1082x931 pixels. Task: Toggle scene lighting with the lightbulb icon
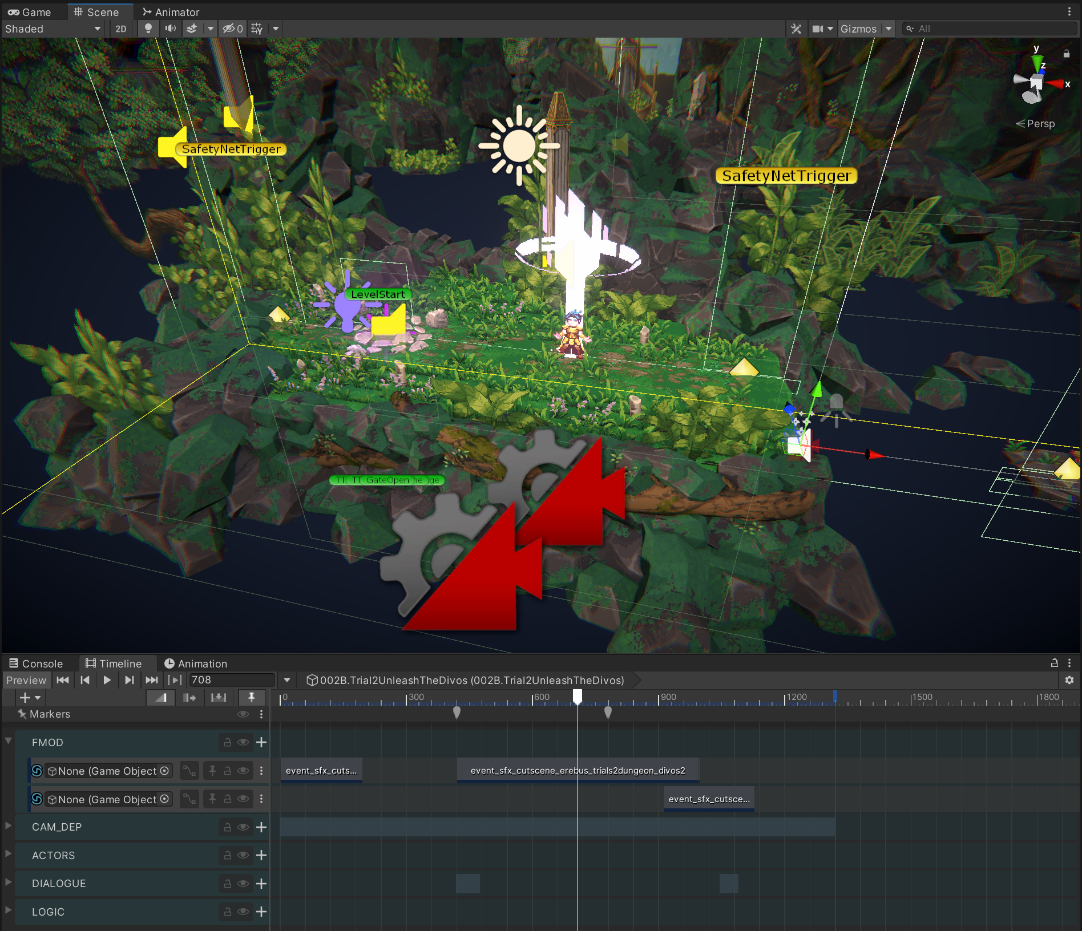tap(148, 29)
